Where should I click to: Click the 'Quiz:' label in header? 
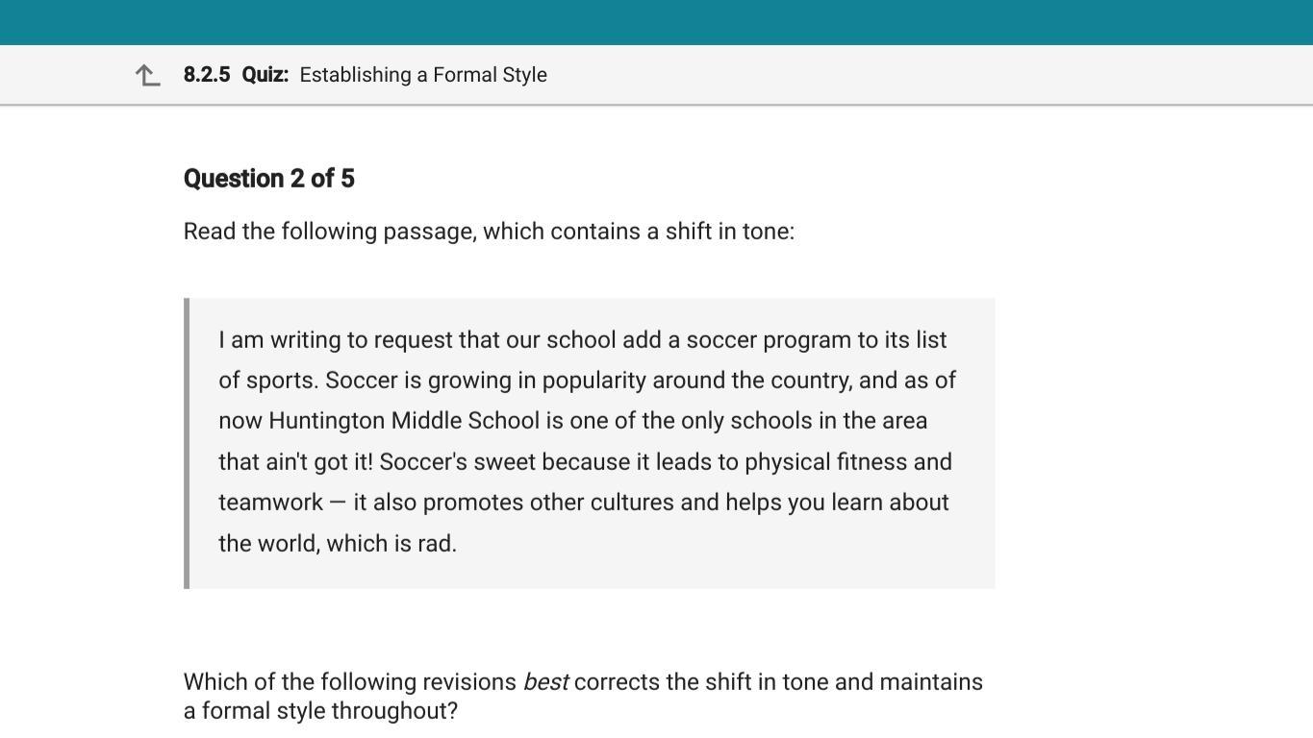265,75
